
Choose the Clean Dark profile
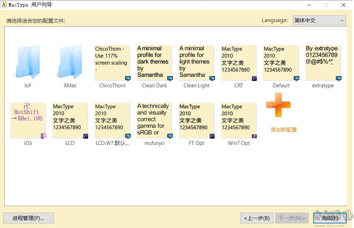154,63
